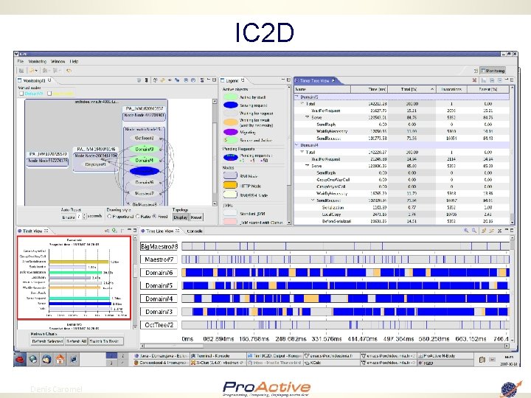Toggle the second yellow virtual node checkbox
Viewport: 531px width, 398px height.
click(49, 94)
